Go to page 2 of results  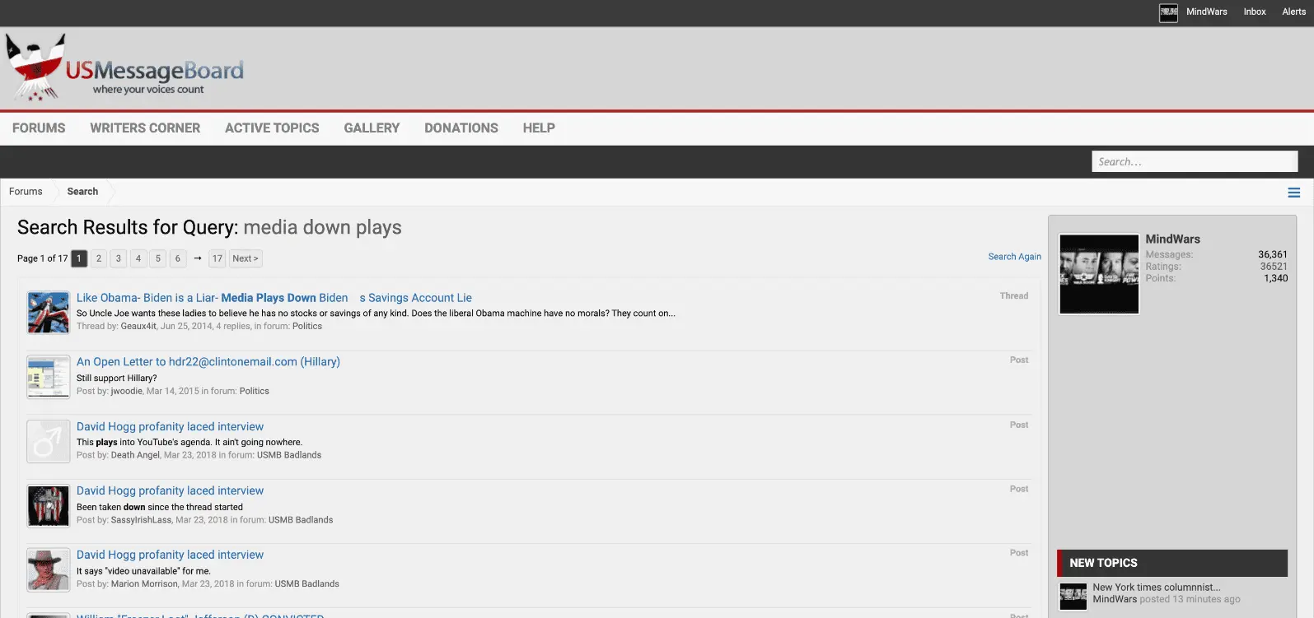pyautogui.click(x=99, y=258)
